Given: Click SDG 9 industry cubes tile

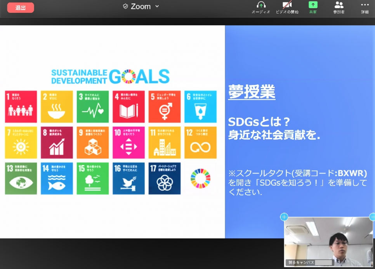Looking at the screenshot, I should tap(92, 142).
